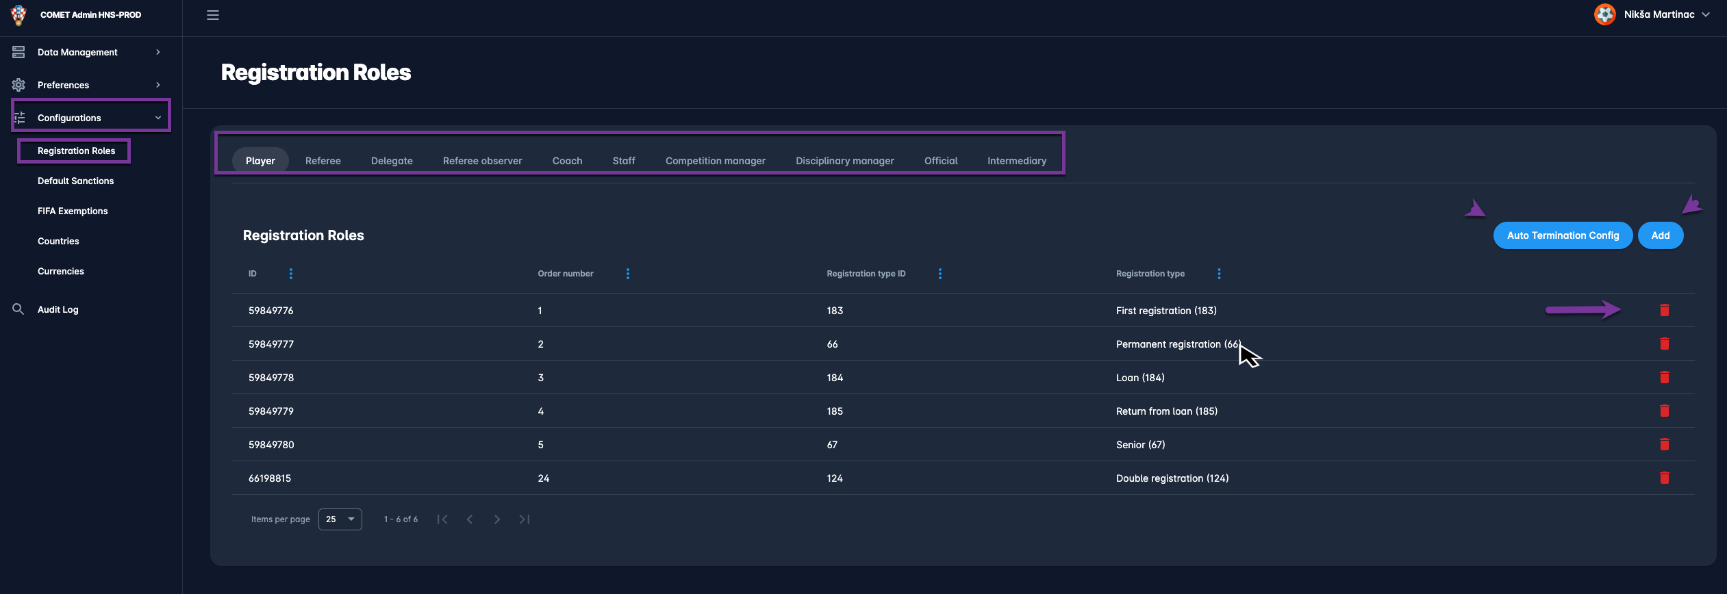This screenshot has height=594, width=1727.
Task: Switch to the Intermediary tab
Action: click(x=1016, y=161)
